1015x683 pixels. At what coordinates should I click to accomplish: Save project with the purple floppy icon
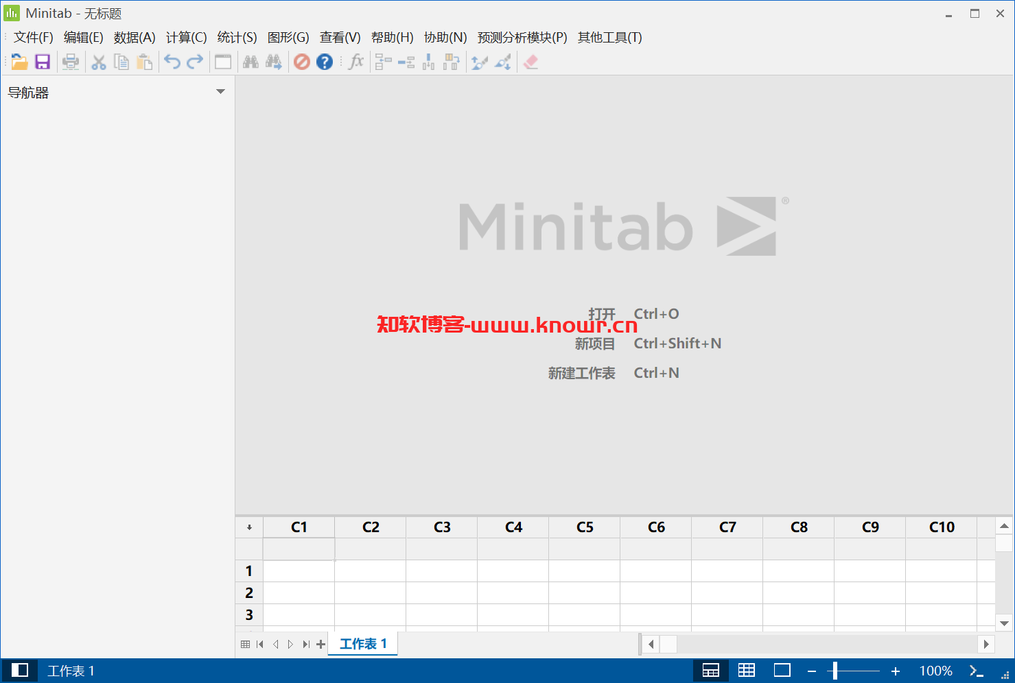click(x=43, y=62)
